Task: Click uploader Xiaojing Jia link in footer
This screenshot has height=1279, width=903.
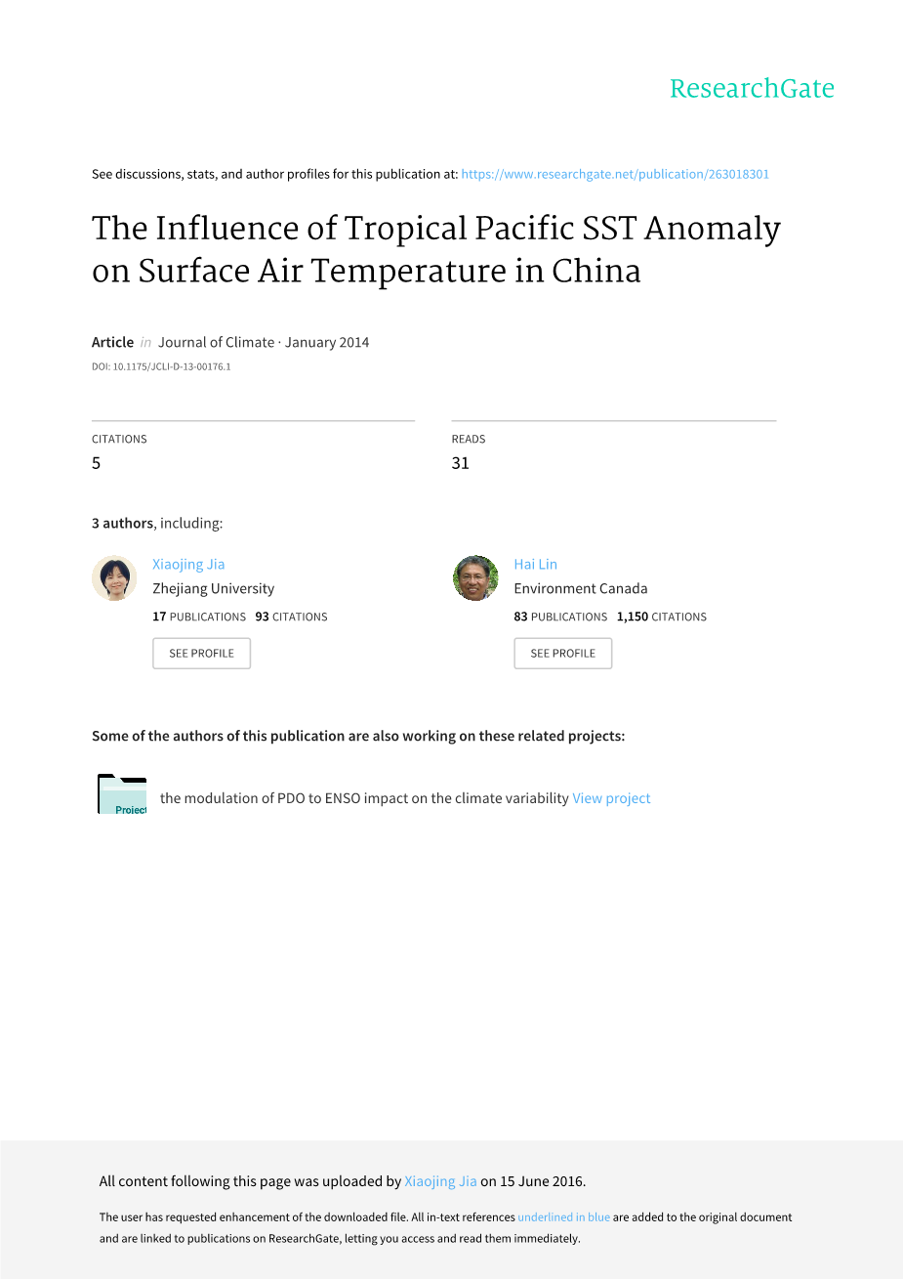Action: [440, 1181]
